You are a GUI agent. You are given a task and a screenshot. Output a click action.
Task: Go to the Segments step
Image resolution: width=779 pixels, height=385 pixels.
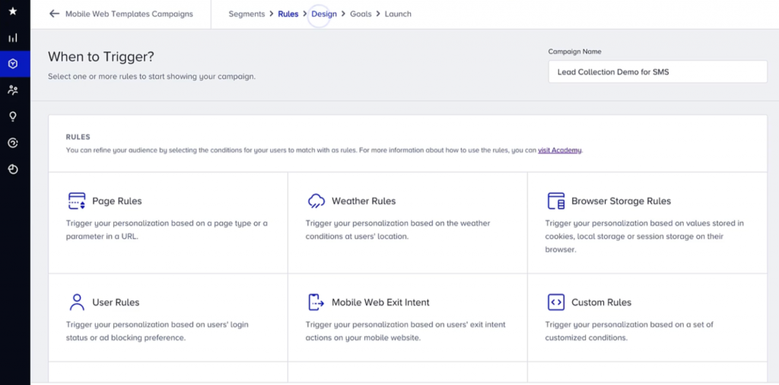(246, 14)
